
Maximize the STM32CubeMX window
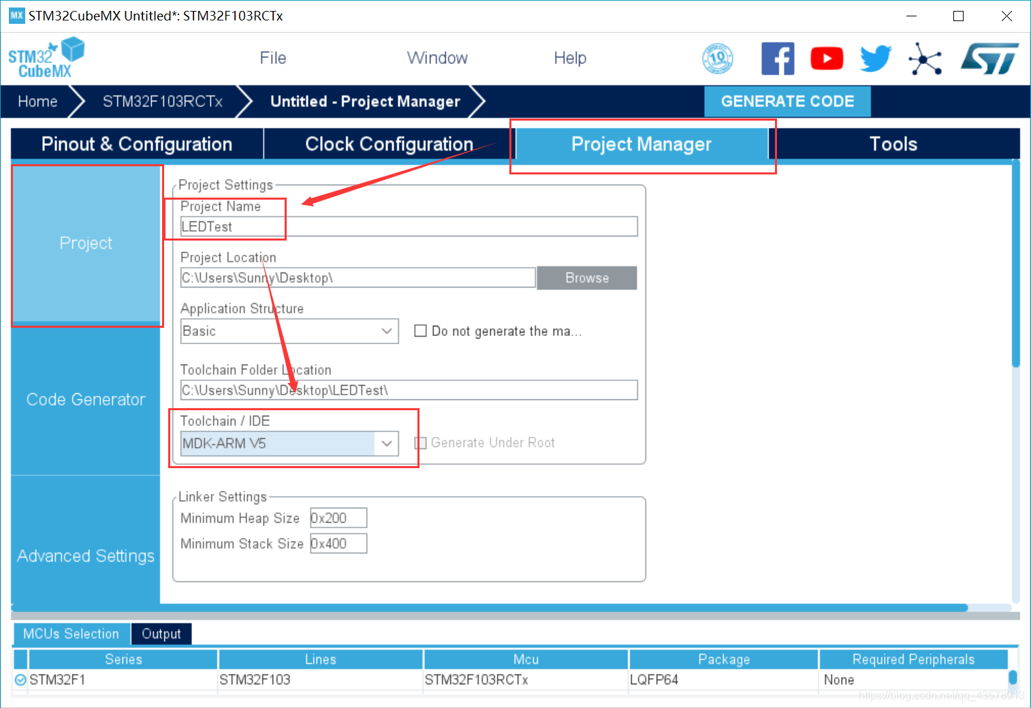pyautogui.click(x=958, y=16)
